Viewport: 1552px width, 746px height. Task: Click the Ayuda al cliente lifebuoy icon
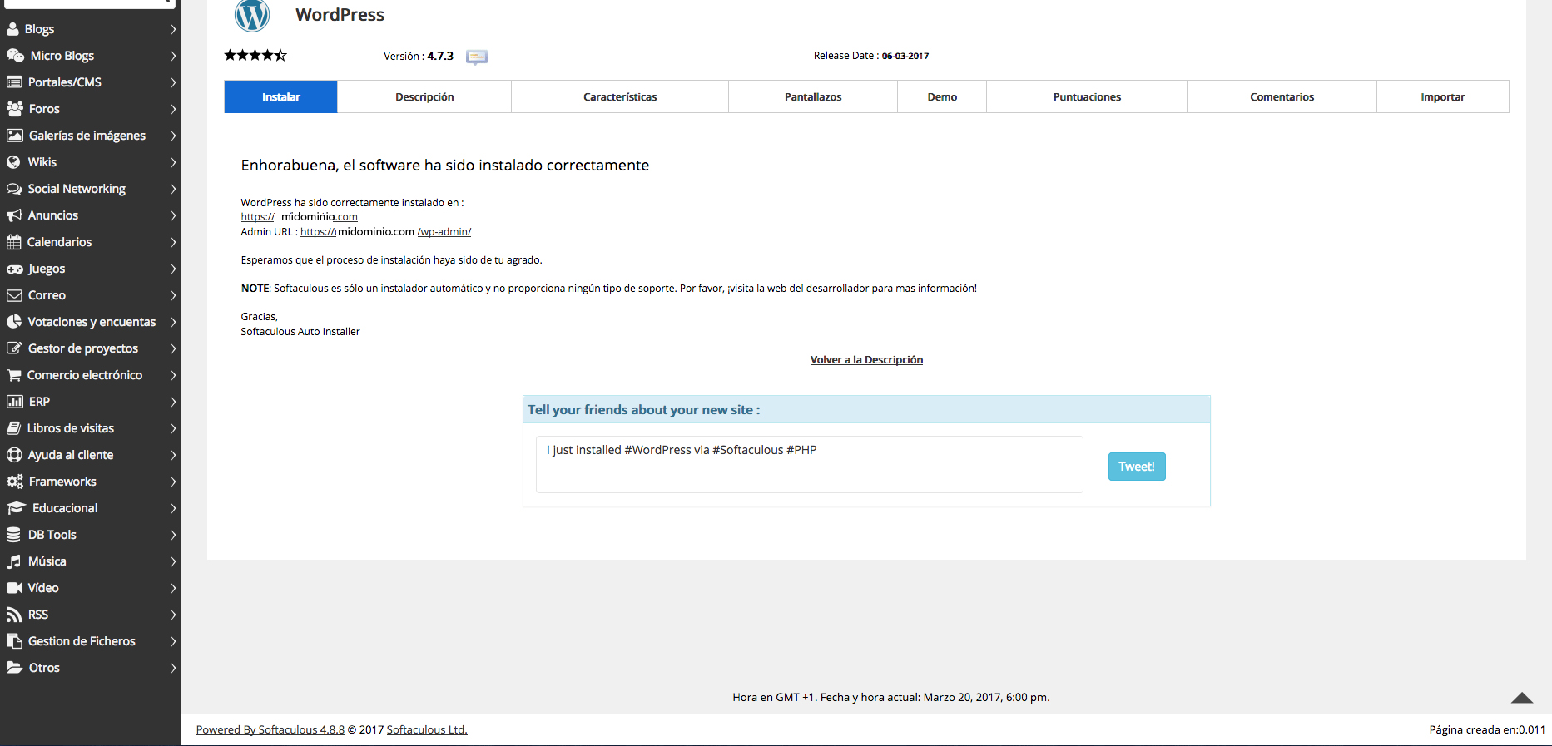(x=14, y=455)
